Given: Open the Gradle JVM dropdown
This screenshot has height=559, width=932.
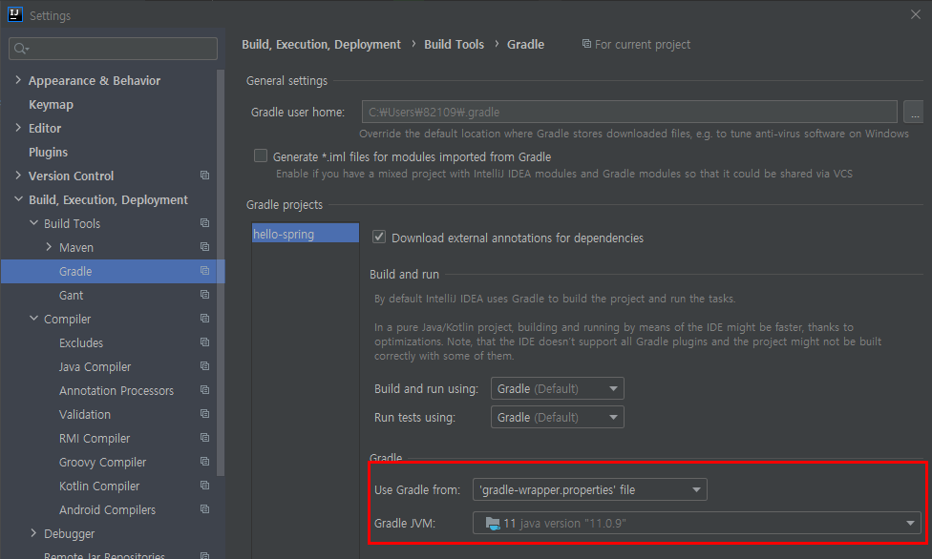Looking at the screenshot, I should [x=697, y=524].
